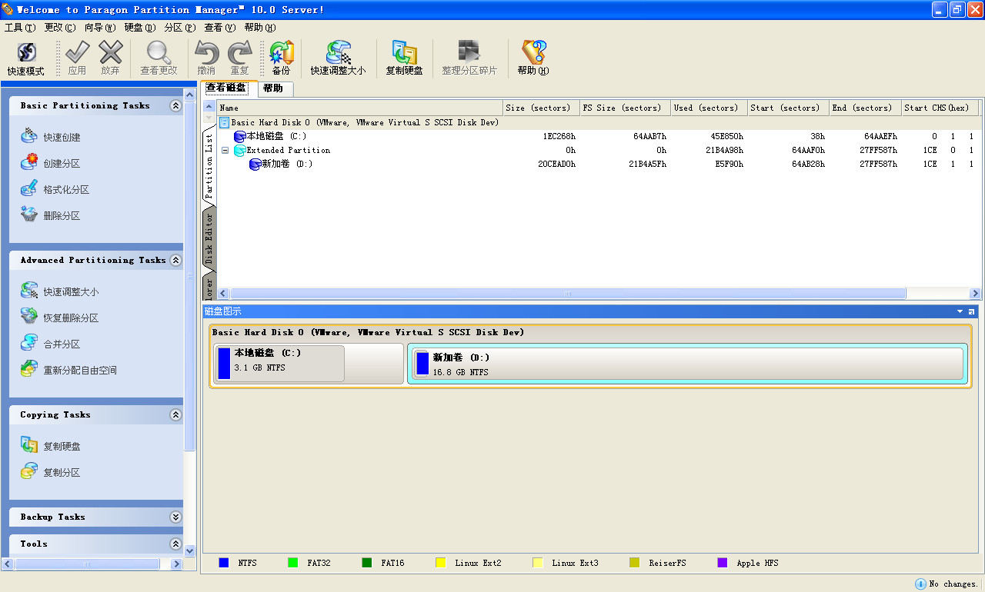Screen dimensions: 985x592
Task: Click the 放弃 discard X icon
Action: point(111,53)
